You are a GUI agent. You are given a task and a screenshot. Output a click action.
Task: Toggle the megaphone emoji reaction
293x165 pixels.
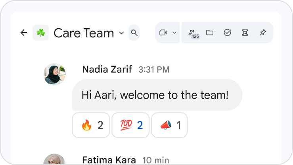(169, 125)
